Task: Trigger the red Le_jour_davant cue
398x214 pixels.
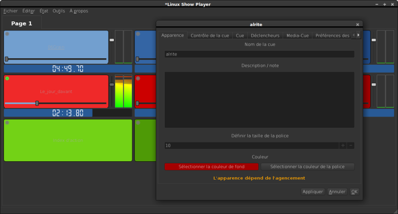Action: [56, 92]
